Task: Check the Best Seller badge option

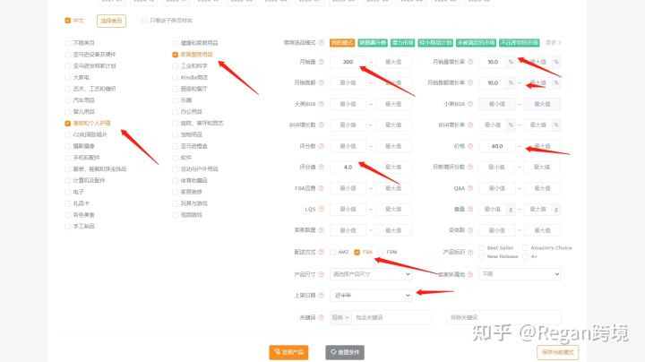Action: coord(481,247)
